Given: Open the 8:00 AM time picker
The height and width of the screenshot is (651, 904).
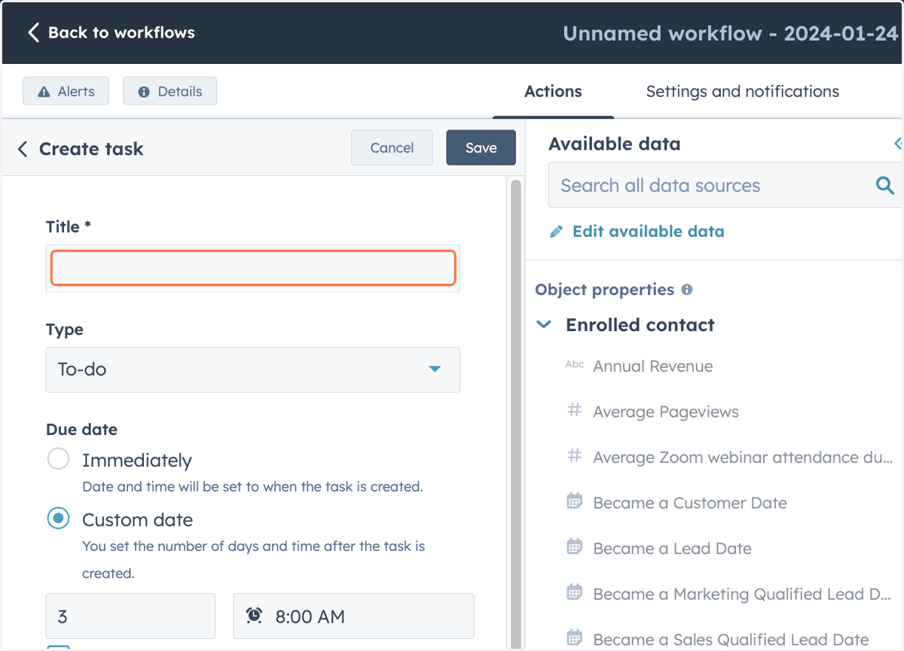Looking at the screenshot, I should tap(353, 616).
